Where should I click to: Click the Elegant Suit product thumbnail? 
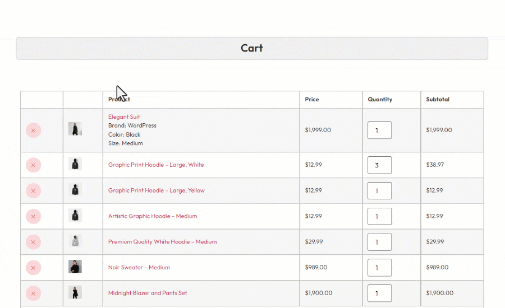pyautogui.click(x=75, y=129)
